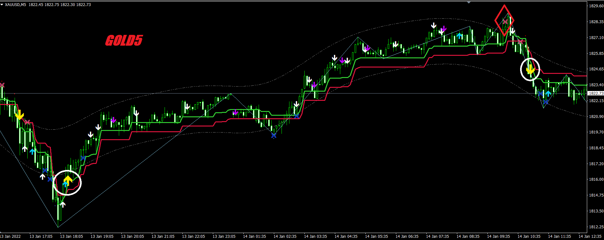604x240 pixels.
Task: Click the highlighted current price label 1822.73
Action: coord(596,94)
